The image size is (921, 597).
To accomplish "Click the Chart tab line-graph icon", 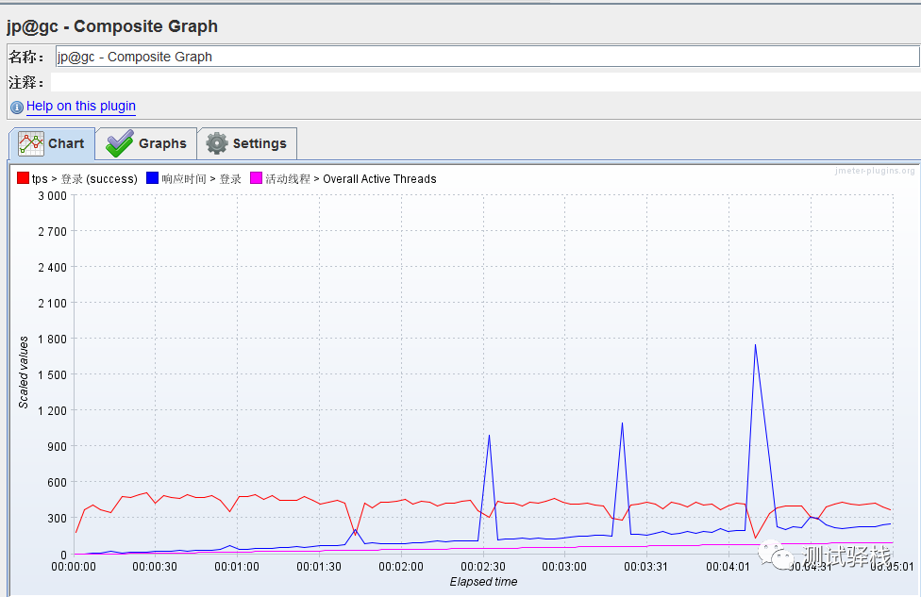I will [31, 143].
